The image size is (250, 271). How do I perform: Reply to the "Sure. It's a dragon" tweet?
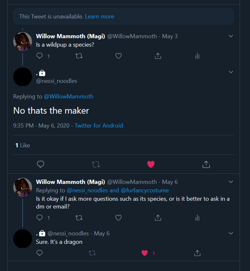(x=40, y=253)
